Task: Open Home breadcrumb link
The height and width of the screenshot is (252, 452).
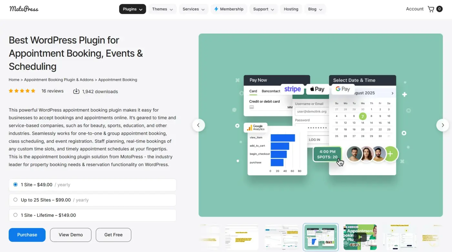Action: click(14, 80)
